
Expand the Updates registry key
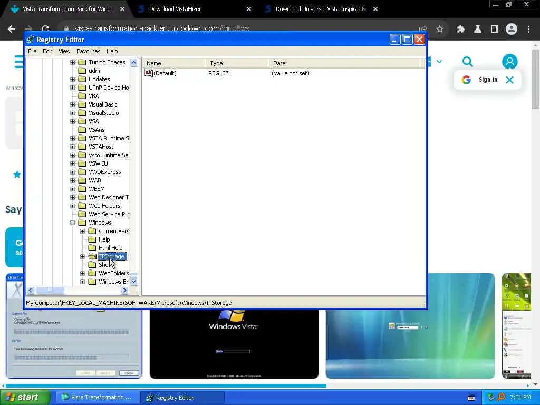click(72, 79)
